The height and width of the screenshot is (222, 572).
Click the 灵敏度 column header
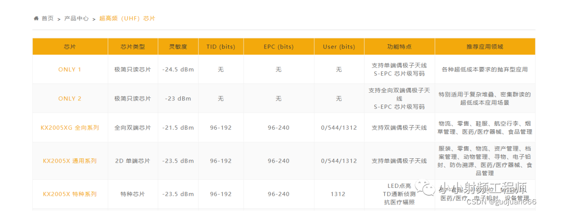(x=178, y=47)
